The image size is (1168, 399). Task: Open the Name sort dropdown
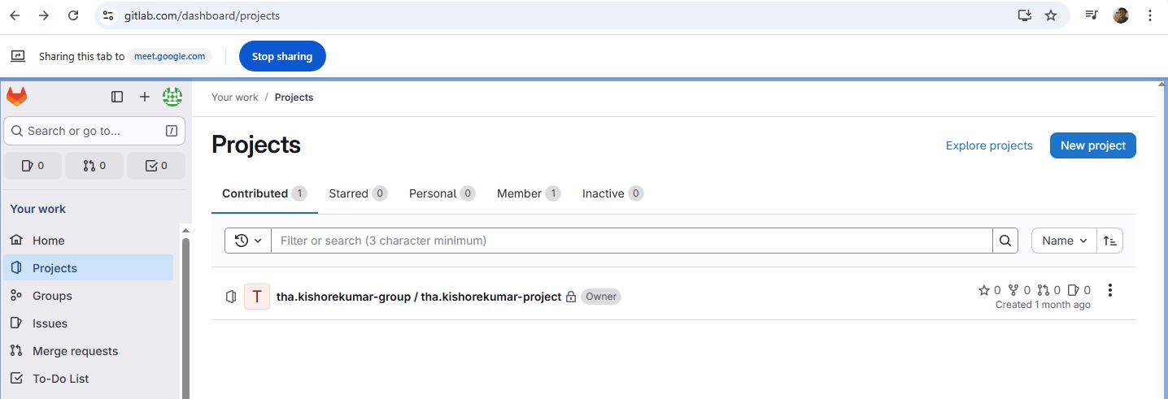coord(1064,241)
